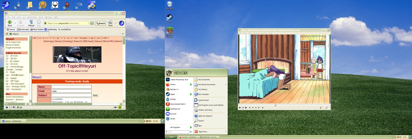Open the Print button dropdown arrow

116,23
